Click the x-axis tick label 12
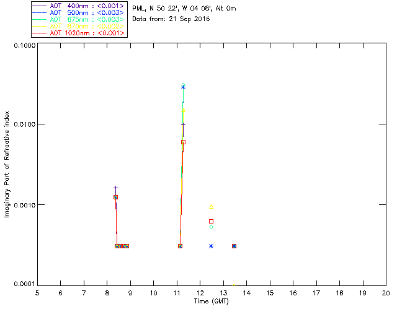The height and width of the screenshot is (317, 397). point(200,293)
